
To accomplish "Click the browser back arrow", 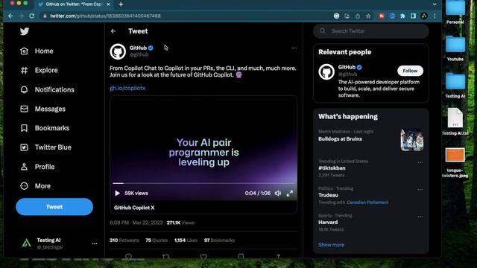I will coord(10,16).
